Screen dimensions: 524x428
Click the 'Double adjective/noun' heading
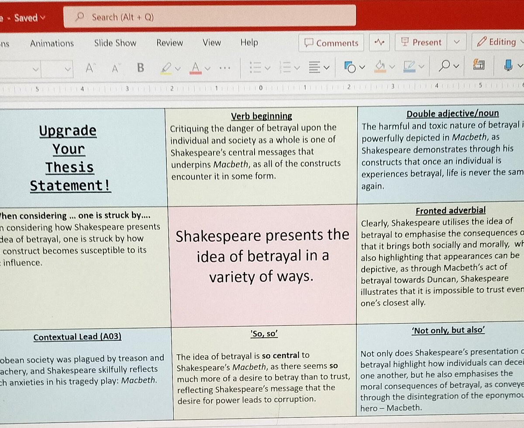click(x=452, y=114)
